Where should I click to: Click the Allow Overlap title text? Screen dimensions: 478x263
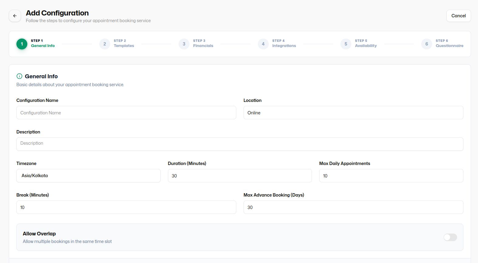tap(39, 234)
